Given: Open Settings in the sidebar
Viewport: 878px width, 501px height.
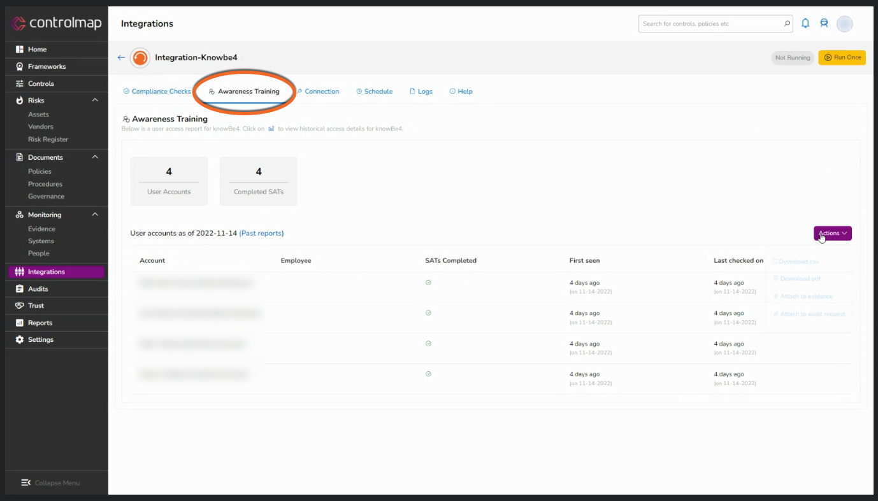Looking at the screenshot, I should click(x=41, y=340).
